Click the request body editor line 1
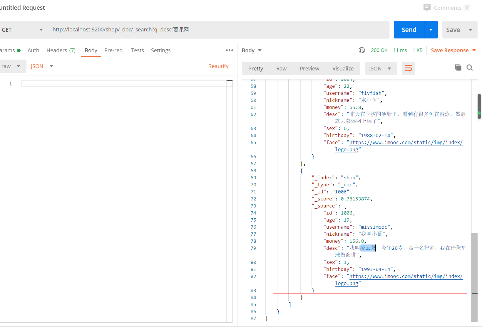 [x=127, y=84]
